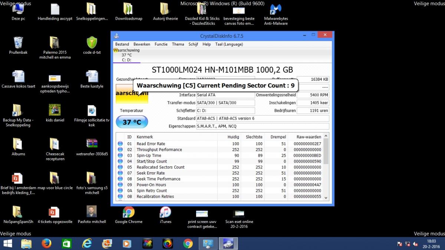Select the Albums folder icon
This screenshot has height=250, width=445.
pyautogui.click(x=18, y=147)
